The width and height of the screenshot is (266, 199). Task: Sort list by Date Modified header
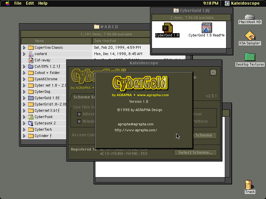click(x=121, y=41)
